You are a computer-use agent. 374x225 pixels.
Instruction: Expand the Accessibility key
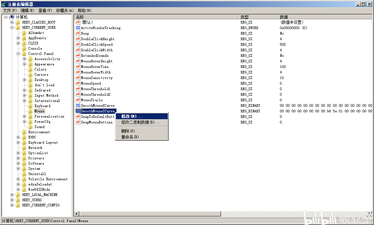coord(24,59)
